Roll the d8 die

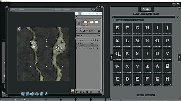tap(37, 94)
